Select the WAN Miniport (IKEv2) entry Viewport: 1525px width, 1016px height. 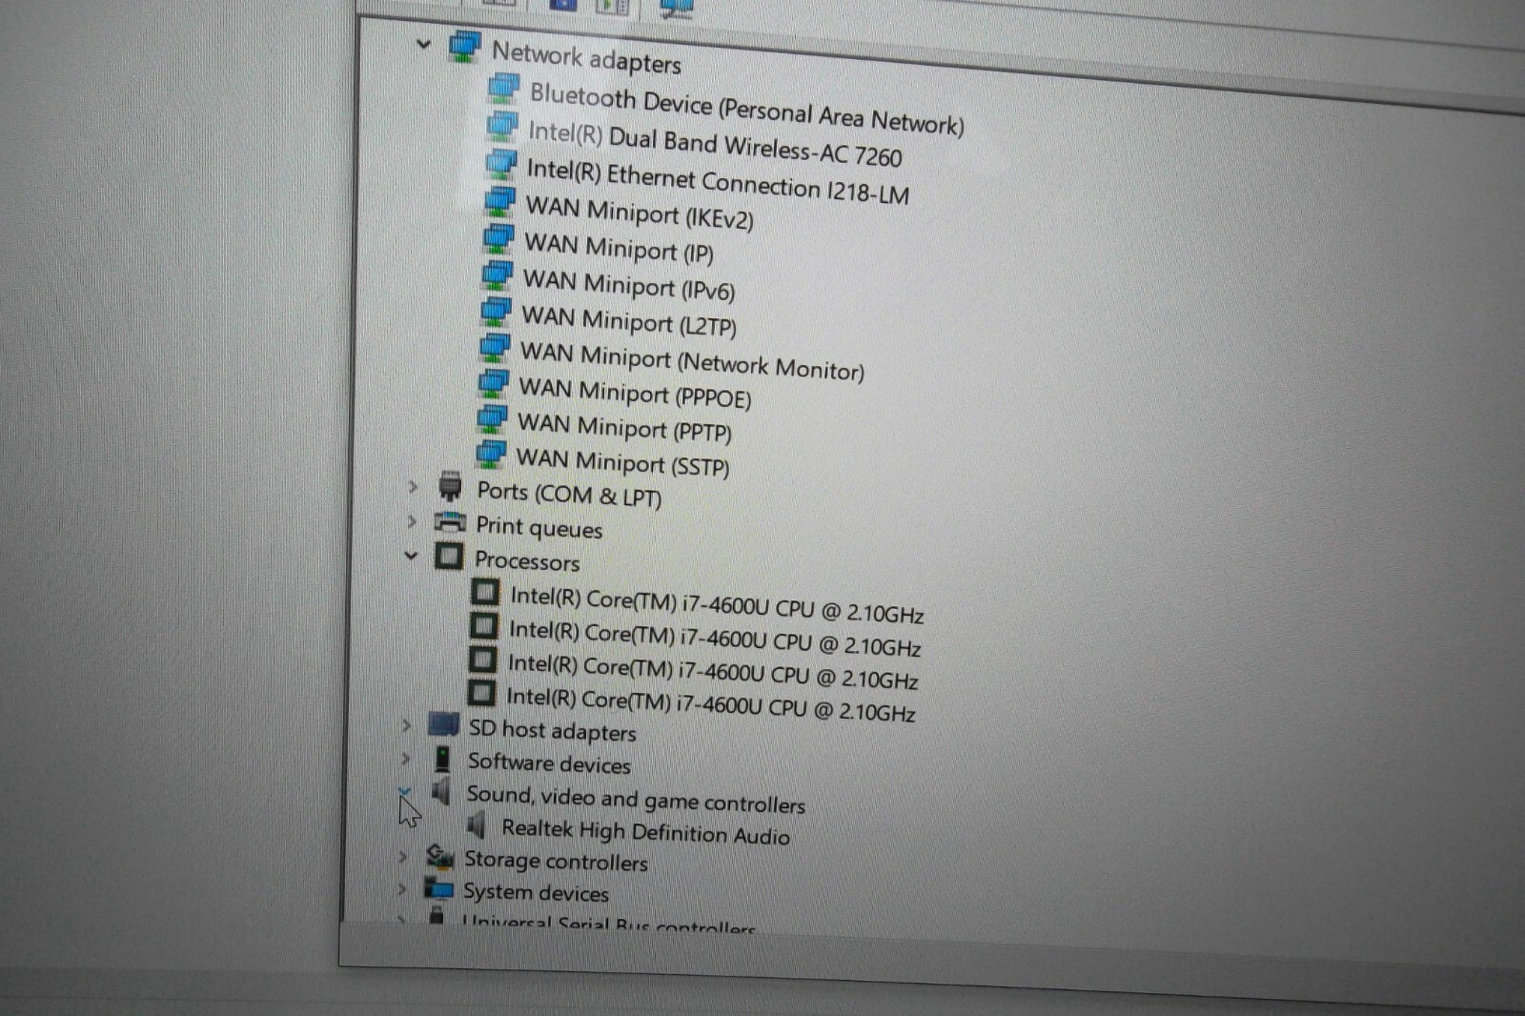(639, 213)
